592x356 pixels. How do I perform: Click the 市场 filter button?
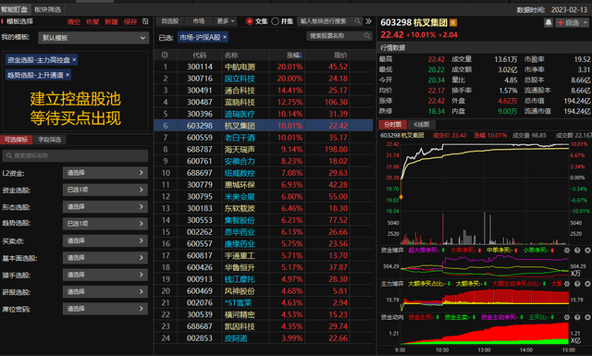pyautogui.click(x=199, y=21)
